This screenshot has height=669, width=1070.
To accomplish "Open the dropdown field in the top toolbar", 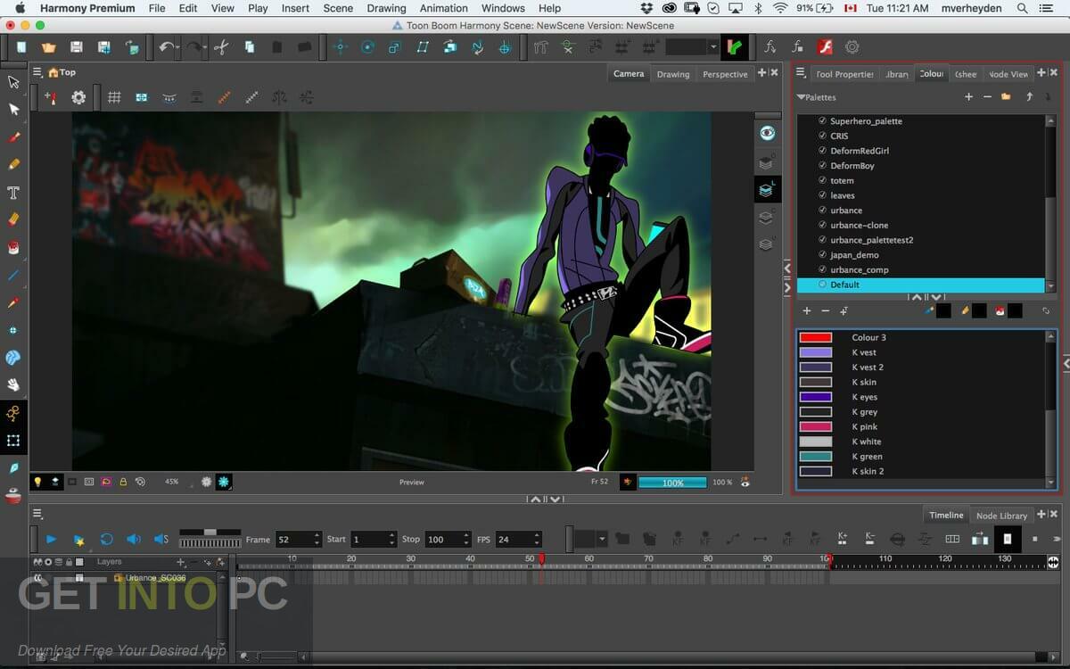I will click(692, 46).
